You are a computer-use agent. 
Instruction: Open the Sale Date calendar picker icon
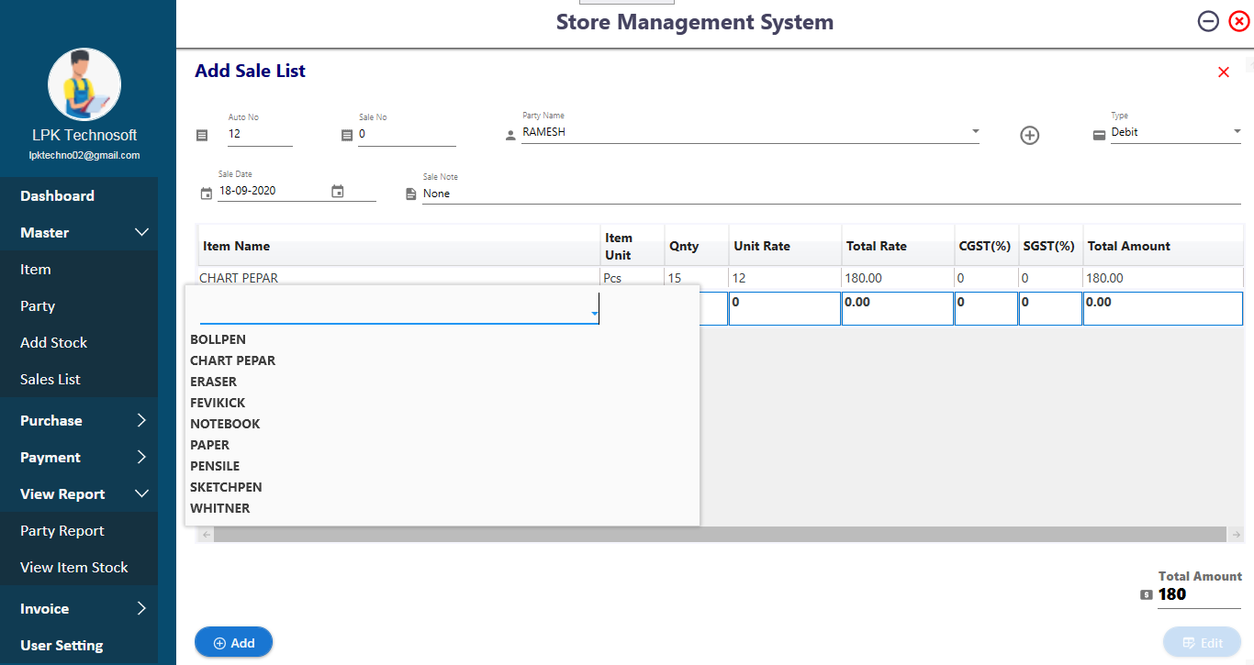coord(338,192)
